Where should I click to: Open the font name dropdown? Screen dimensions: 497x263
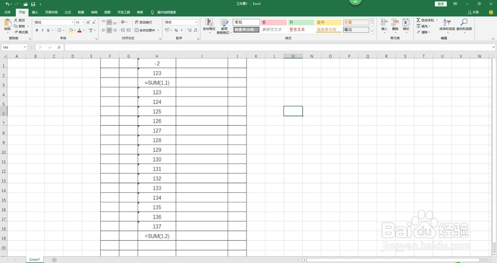pos(73,22)
